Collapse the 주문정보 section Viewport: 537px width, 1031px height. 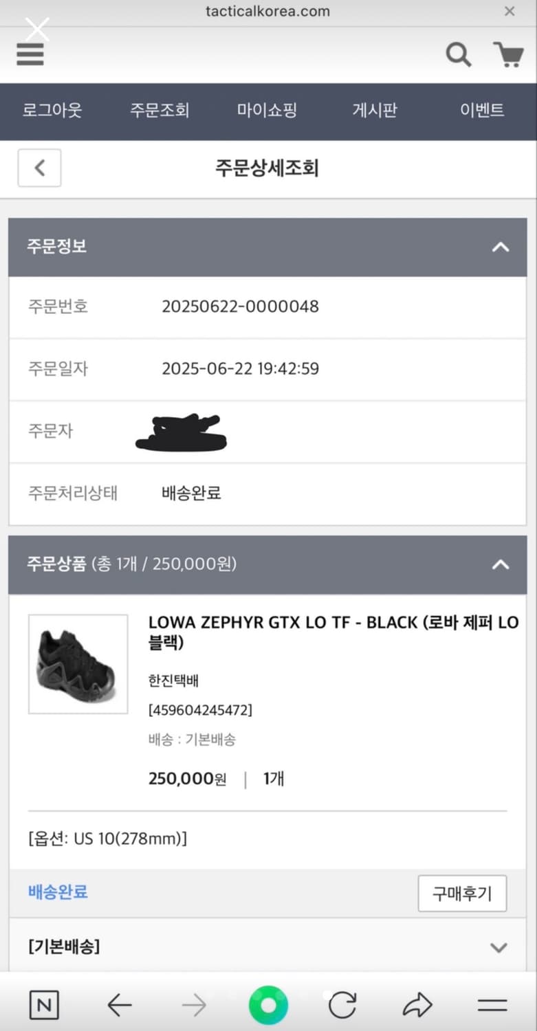coord(501,247)
